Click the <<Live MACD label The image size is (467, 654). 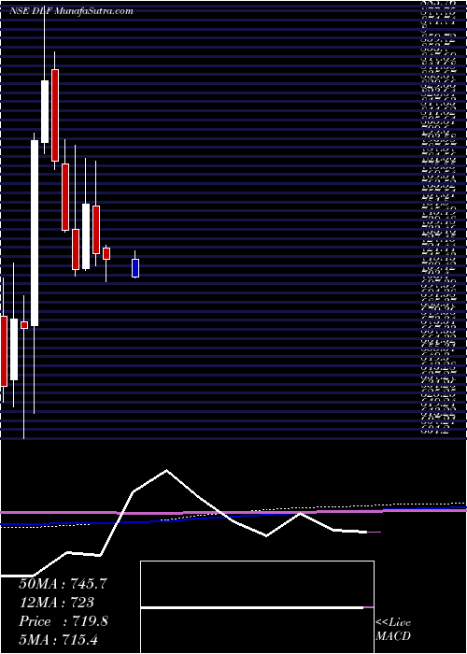(x=393, y=630)
